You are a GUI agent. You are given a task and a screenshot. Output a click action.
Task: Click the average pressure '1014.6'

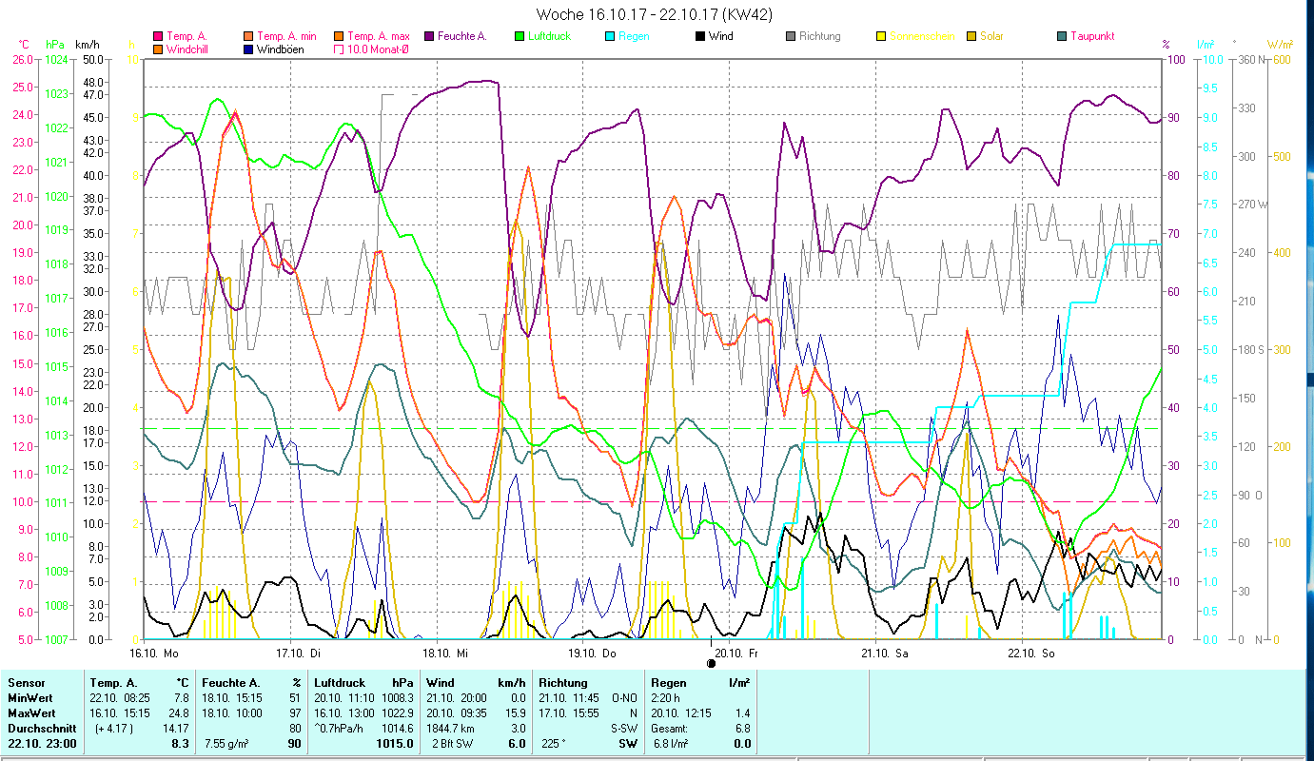(x=399, y=729)
